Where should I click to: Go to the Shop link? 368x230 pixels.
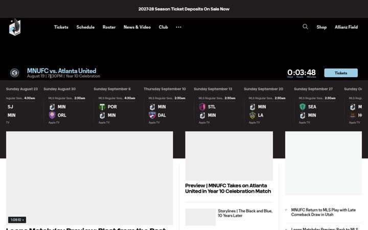tap(321, 27)
